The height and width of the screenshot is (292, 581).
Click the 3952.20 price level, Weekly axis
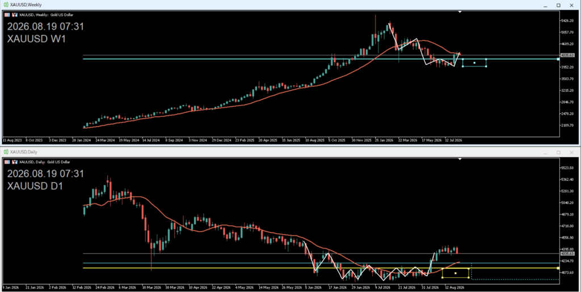point(567,67)
